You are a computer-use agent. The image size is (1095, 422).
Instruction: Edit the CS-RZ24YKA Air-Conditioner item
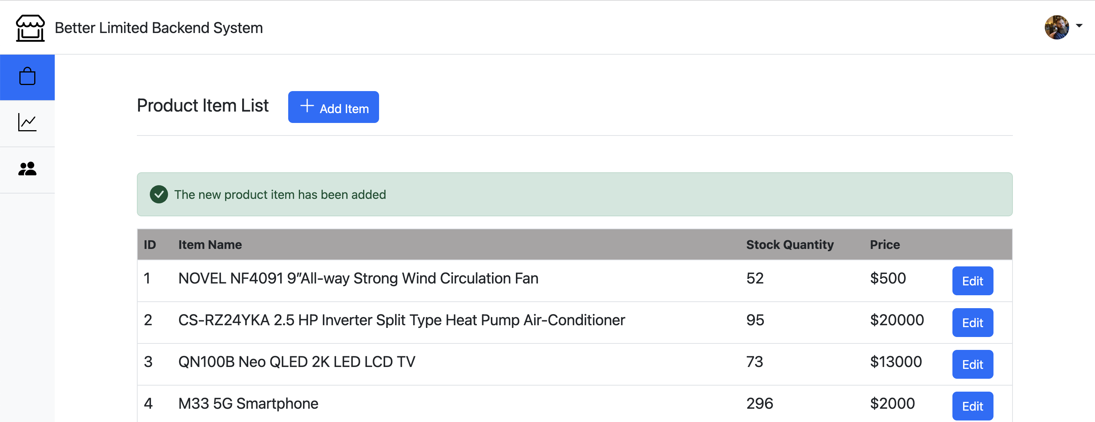[972, 323]
